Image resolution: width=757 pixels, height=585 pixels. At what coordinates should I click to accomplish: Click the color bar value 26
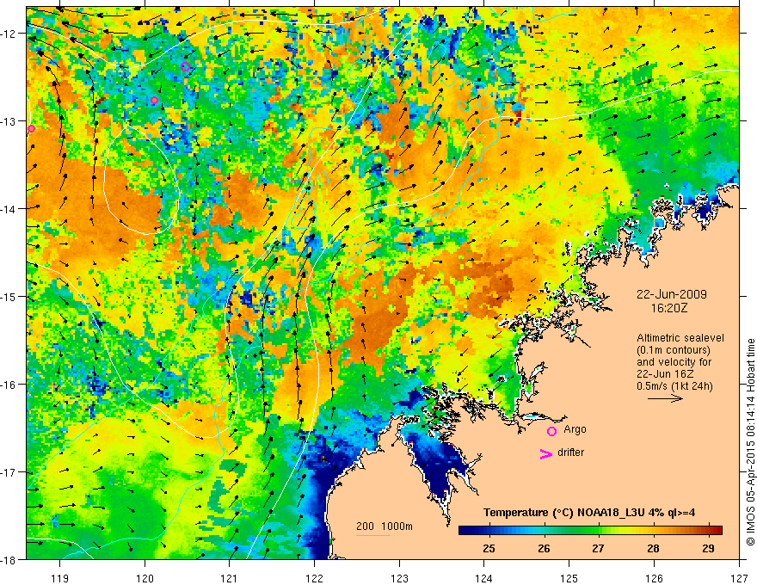(544, 549)
